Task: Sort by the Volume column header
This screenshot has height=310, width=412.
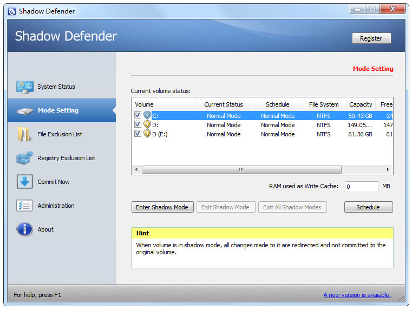Action: click(x=164, y=104)
